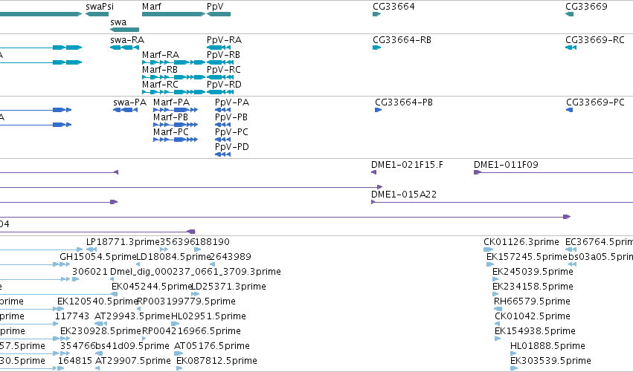Select EST GH15054.5prime
Screen dimensions: 633x372
[x=97, y=257]
